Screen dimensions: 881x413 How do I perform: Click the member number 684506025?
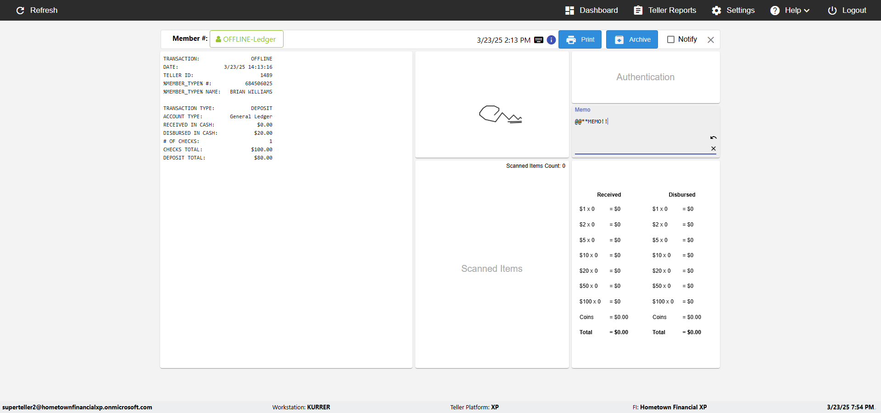[259, 83]
